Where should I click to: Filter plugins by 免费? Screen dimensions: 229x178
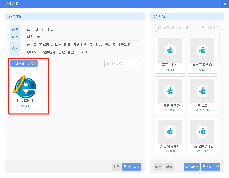click(40, 37)
